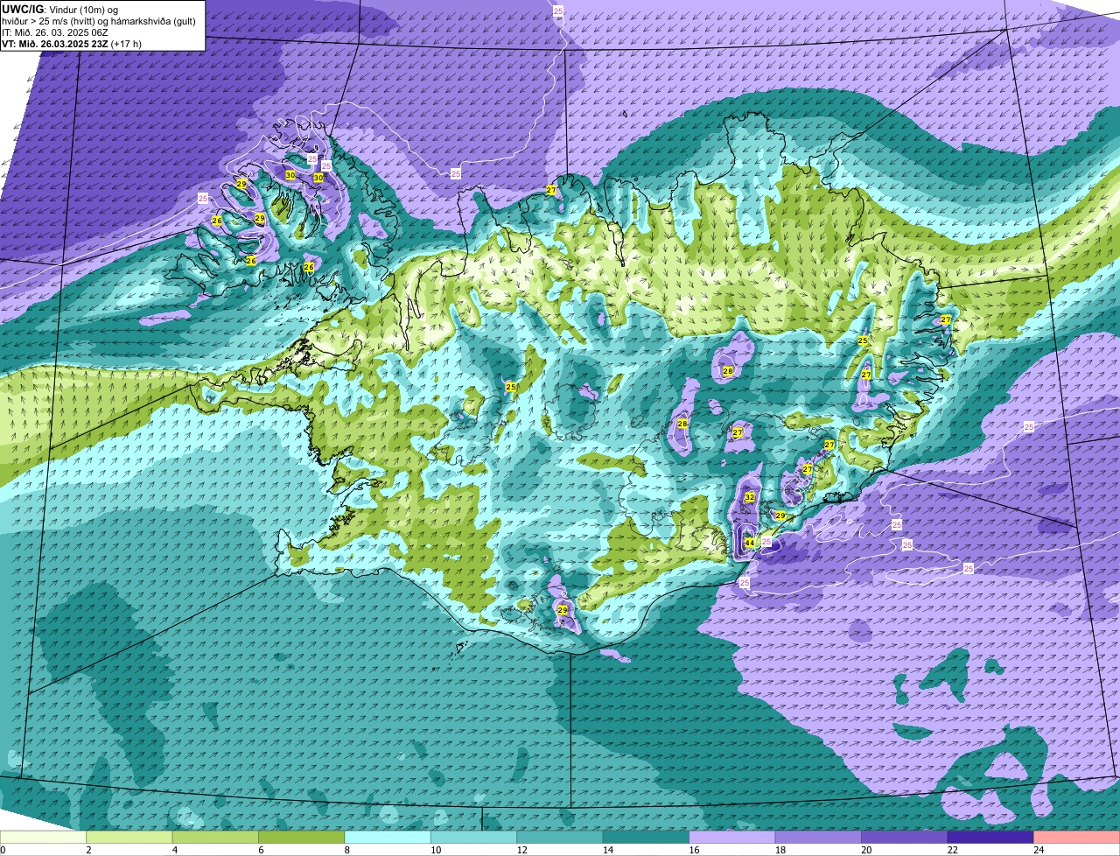This screenshot has width=1120, height=856.
Task: Pick the pink above-24 m/s legend swatch
Action: click(1077, 837)
